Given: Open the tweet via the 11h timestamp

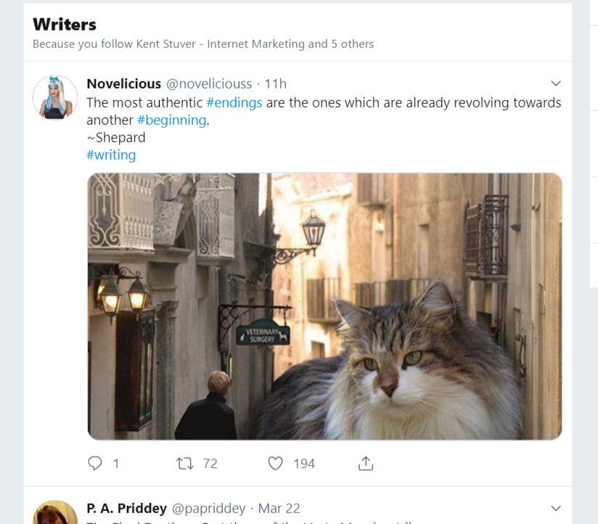Looking at the screenshot, I should point(275,83).
